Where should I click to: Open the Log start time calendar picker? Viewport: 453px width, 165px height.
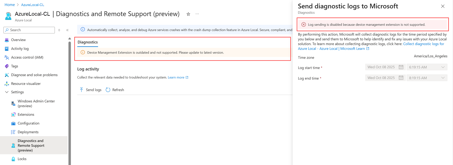[401, 67]
